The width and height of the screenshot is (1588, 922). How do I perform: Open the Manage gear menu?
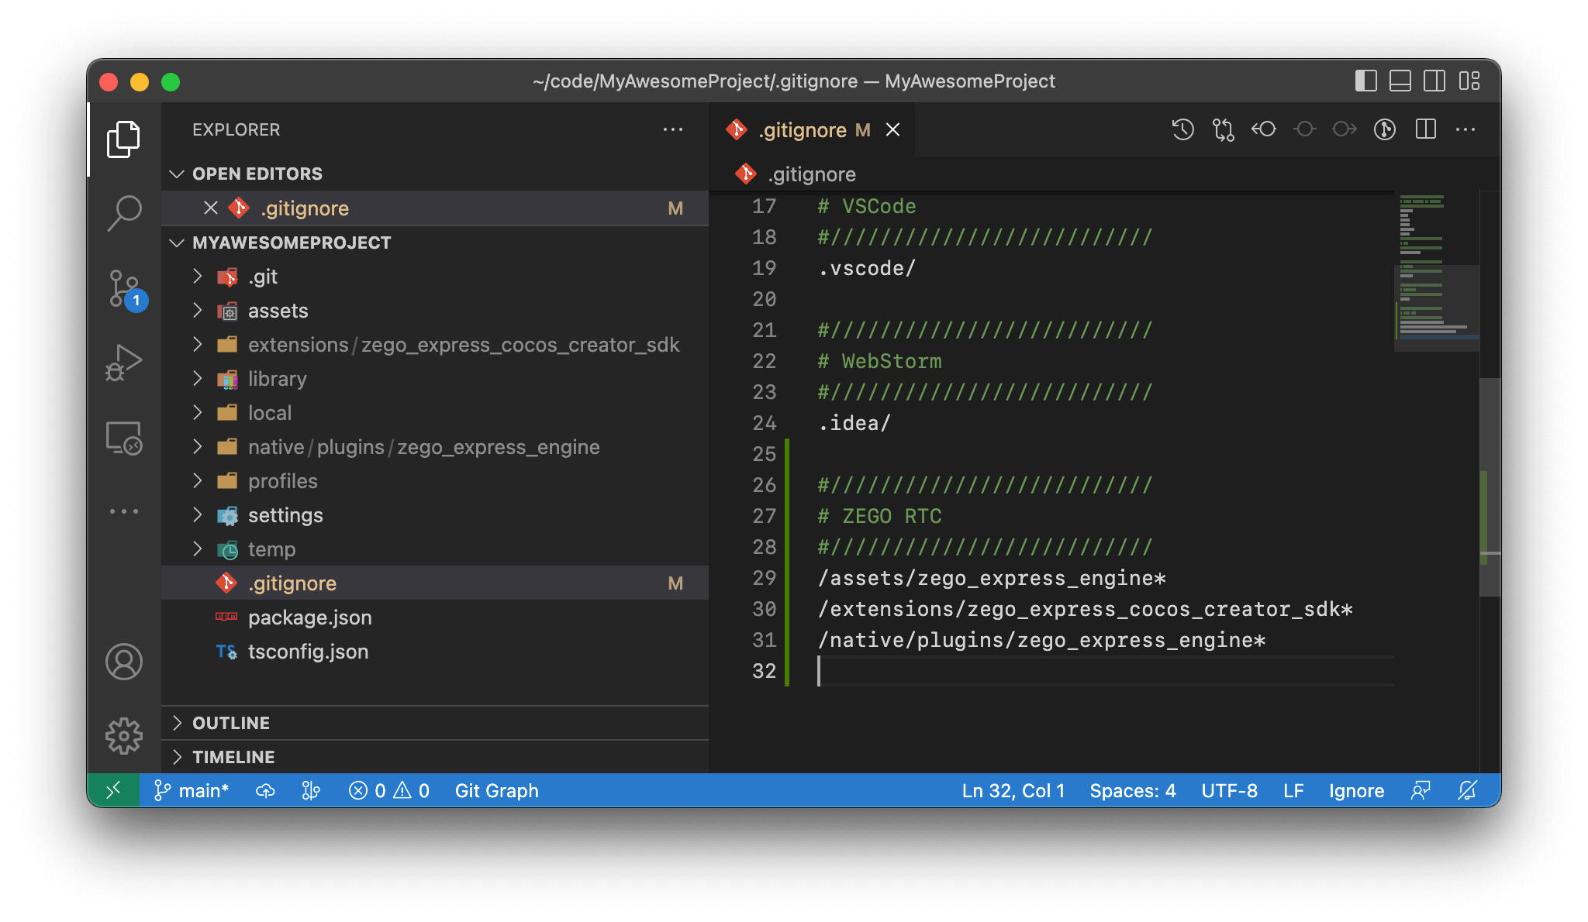tap(124, 735)
